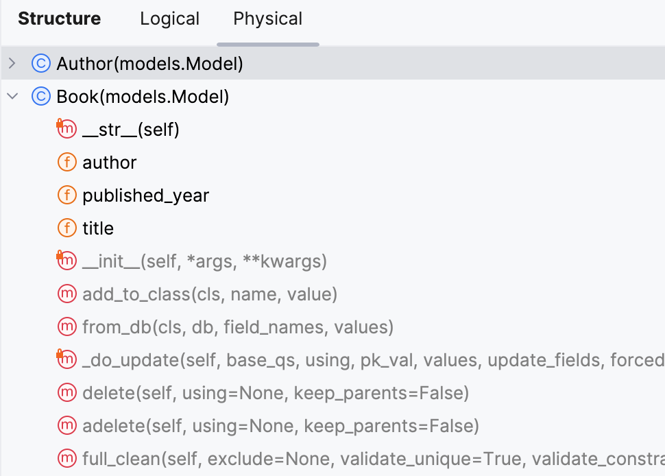The image size is (665, 476).
Task: Switch to the Logical tab
Action: pyautogui.click(x=169, y=19)
